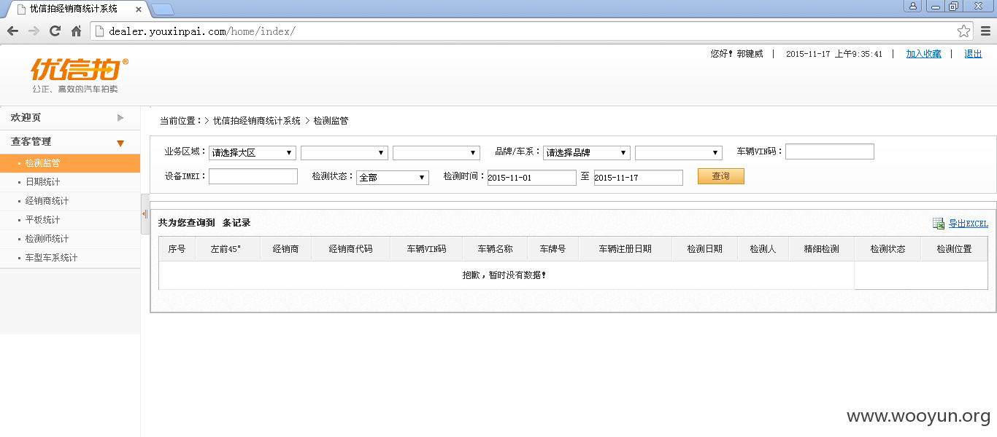Click the 退出 logout link

(x=973, y=54)
